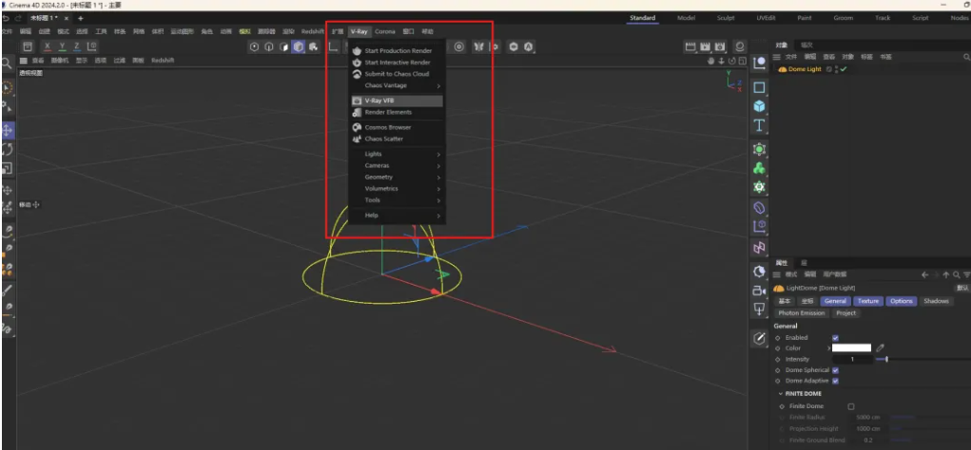Toggle the Dome Spherical checkbox
Screen dimensions: 971x450
[x=835, y=370]
